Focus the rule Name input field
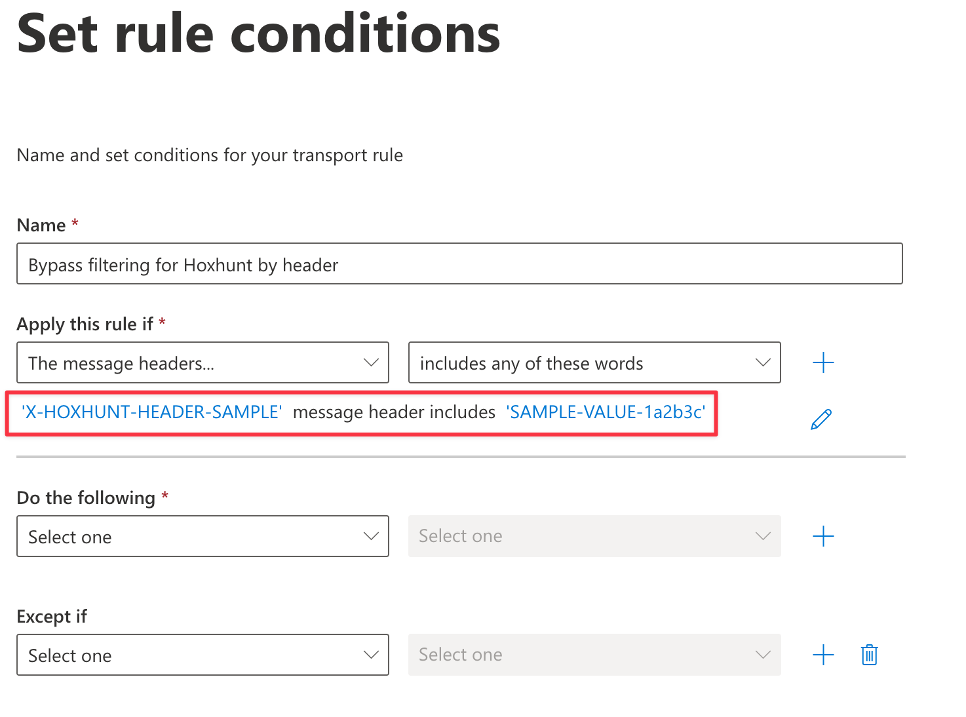The image size is (966, 717). click(459, 263)
